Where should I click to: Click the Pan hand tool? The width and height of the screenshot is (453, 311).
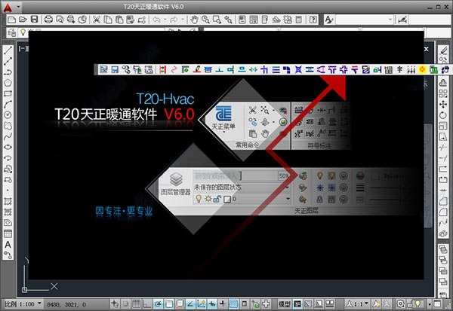[194, 18]
